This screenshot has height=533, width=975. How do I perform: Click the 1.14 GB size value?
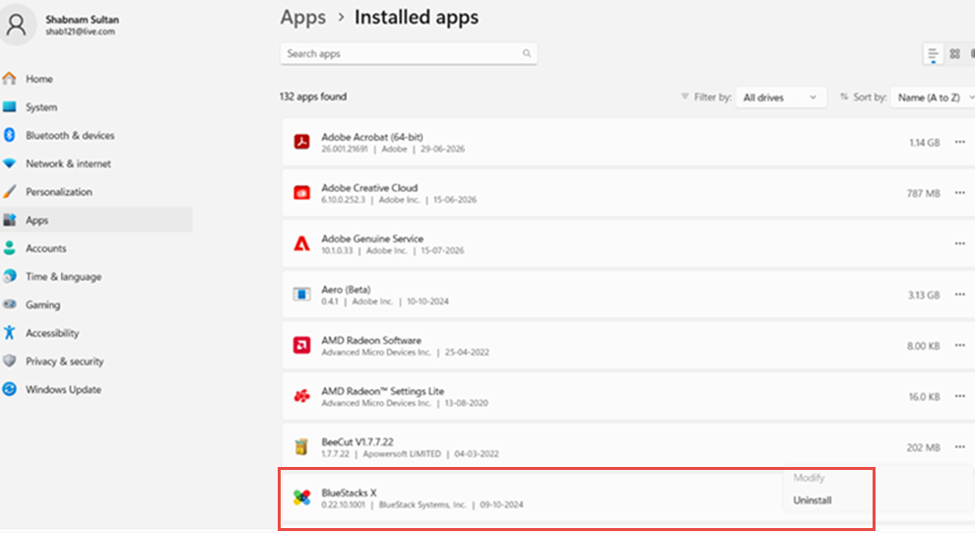(x=924, y=143)
